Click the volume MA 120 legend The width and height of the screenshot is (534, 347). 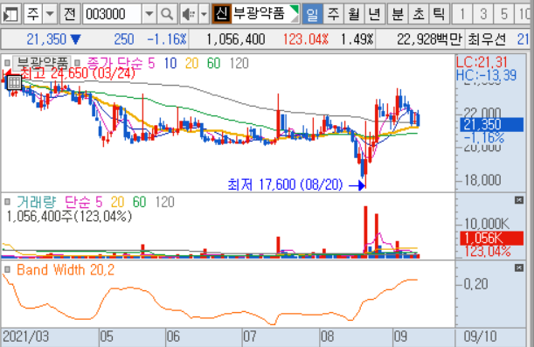(165, 202)
